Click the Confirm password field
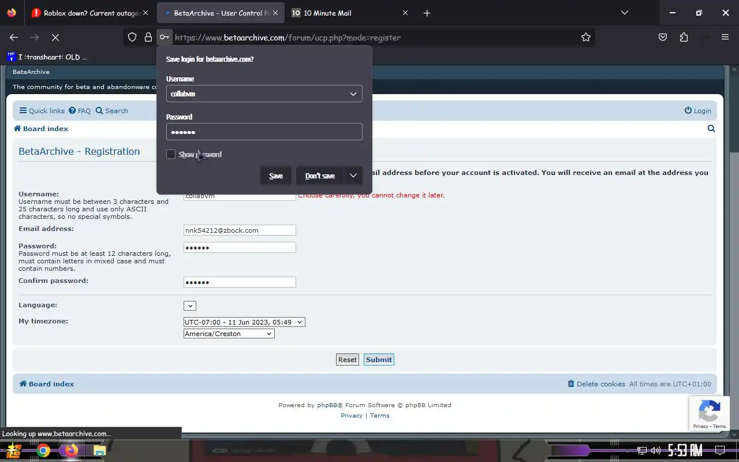 click(240, 282)
